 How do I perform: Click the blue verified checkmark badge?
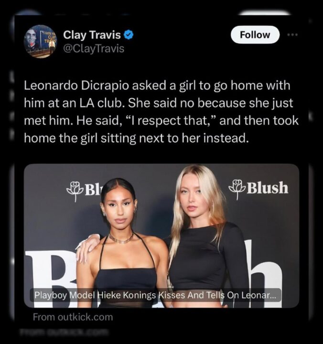point(129,35)
